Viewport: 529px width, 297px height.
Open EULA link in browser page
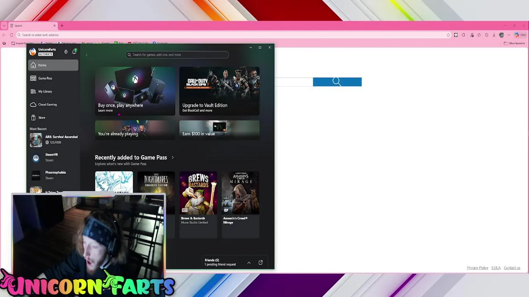coord(496,268)
